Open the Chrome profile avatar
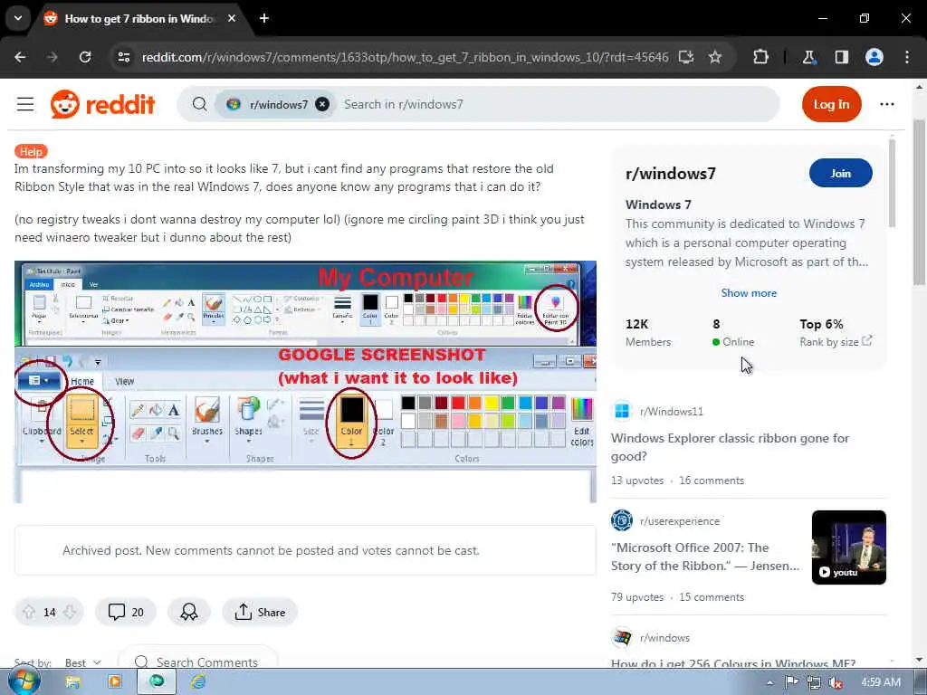927x695 pixels. 874,57
